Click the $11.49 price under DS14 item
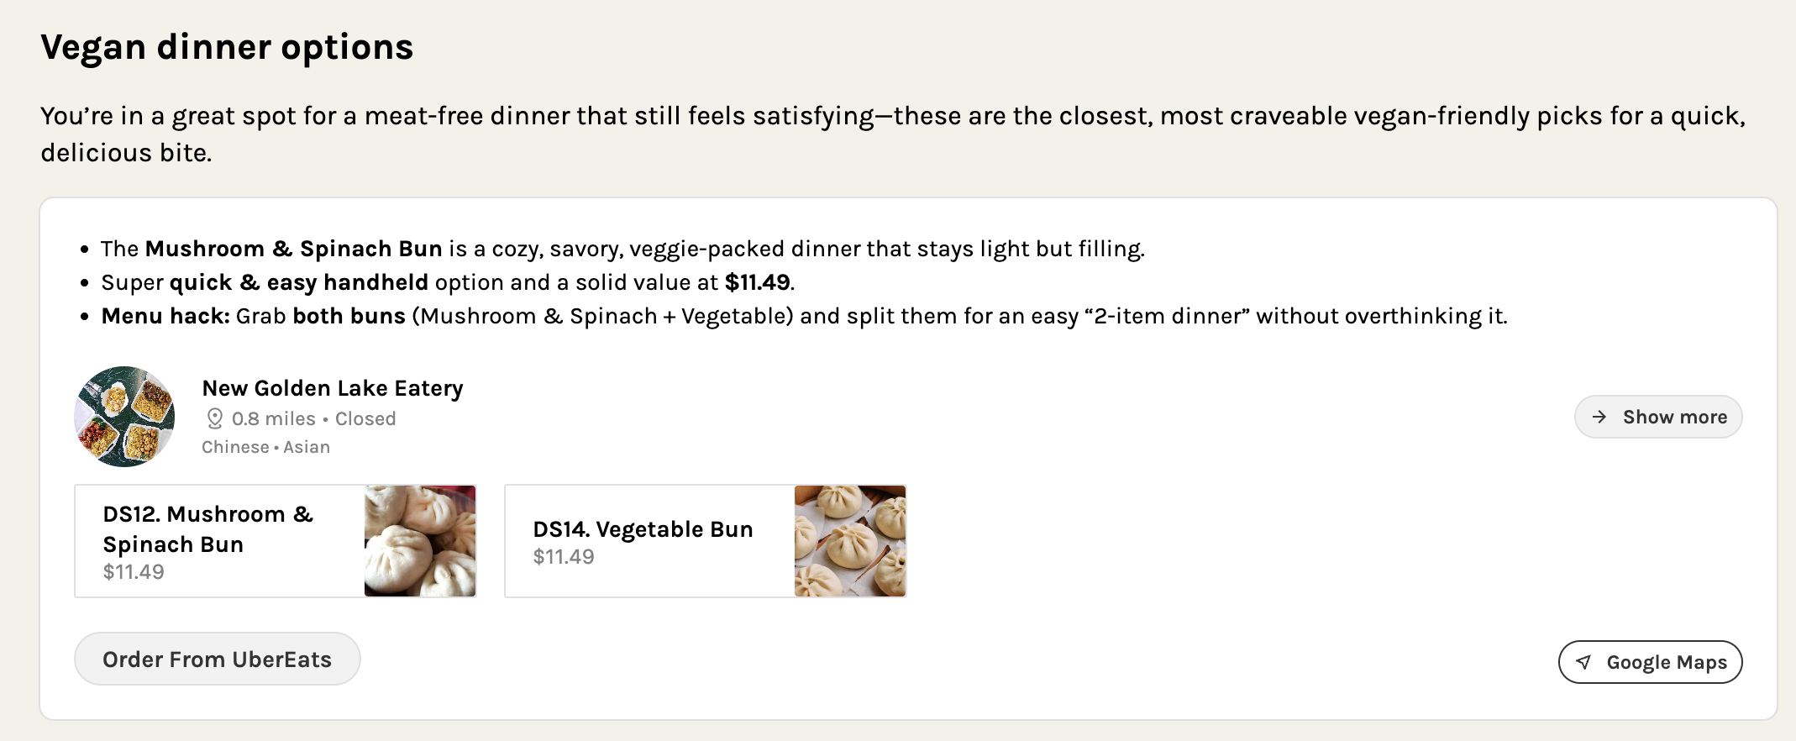Viewport: 1796px width, 741px height. click(x=564, y=557)
